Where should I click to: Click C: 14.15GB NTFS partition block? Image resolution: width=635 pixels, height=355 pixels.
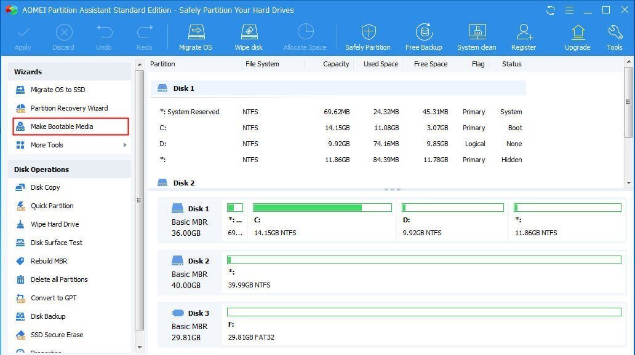coord(322,220)
